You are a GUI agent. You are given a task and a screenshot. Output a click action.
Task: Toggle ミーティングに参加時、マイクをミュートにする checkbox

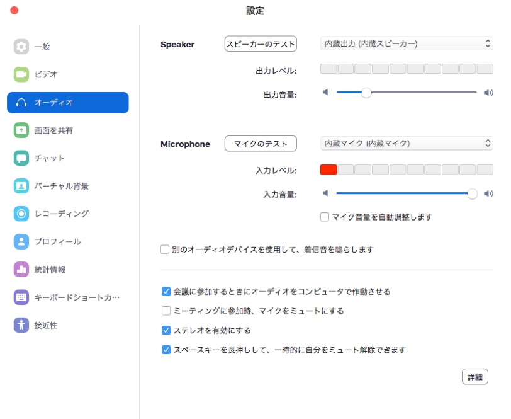click(x=166, y=311)
